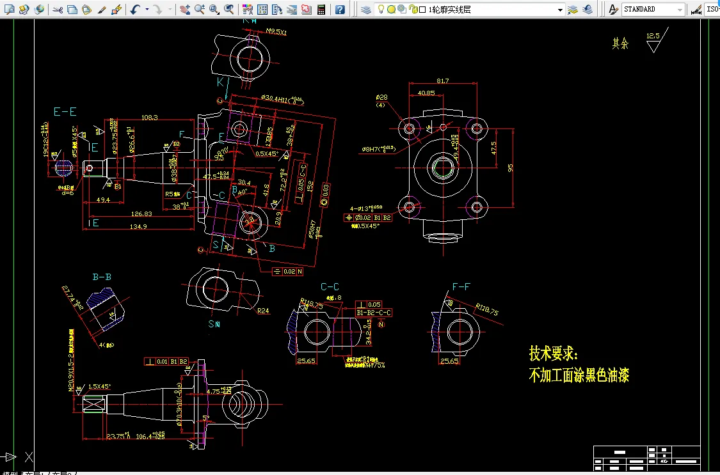Viewport: 720px width, 475px height.
Task: Expand the Redo history dropdown arrow
Action: tap(170, 9)
